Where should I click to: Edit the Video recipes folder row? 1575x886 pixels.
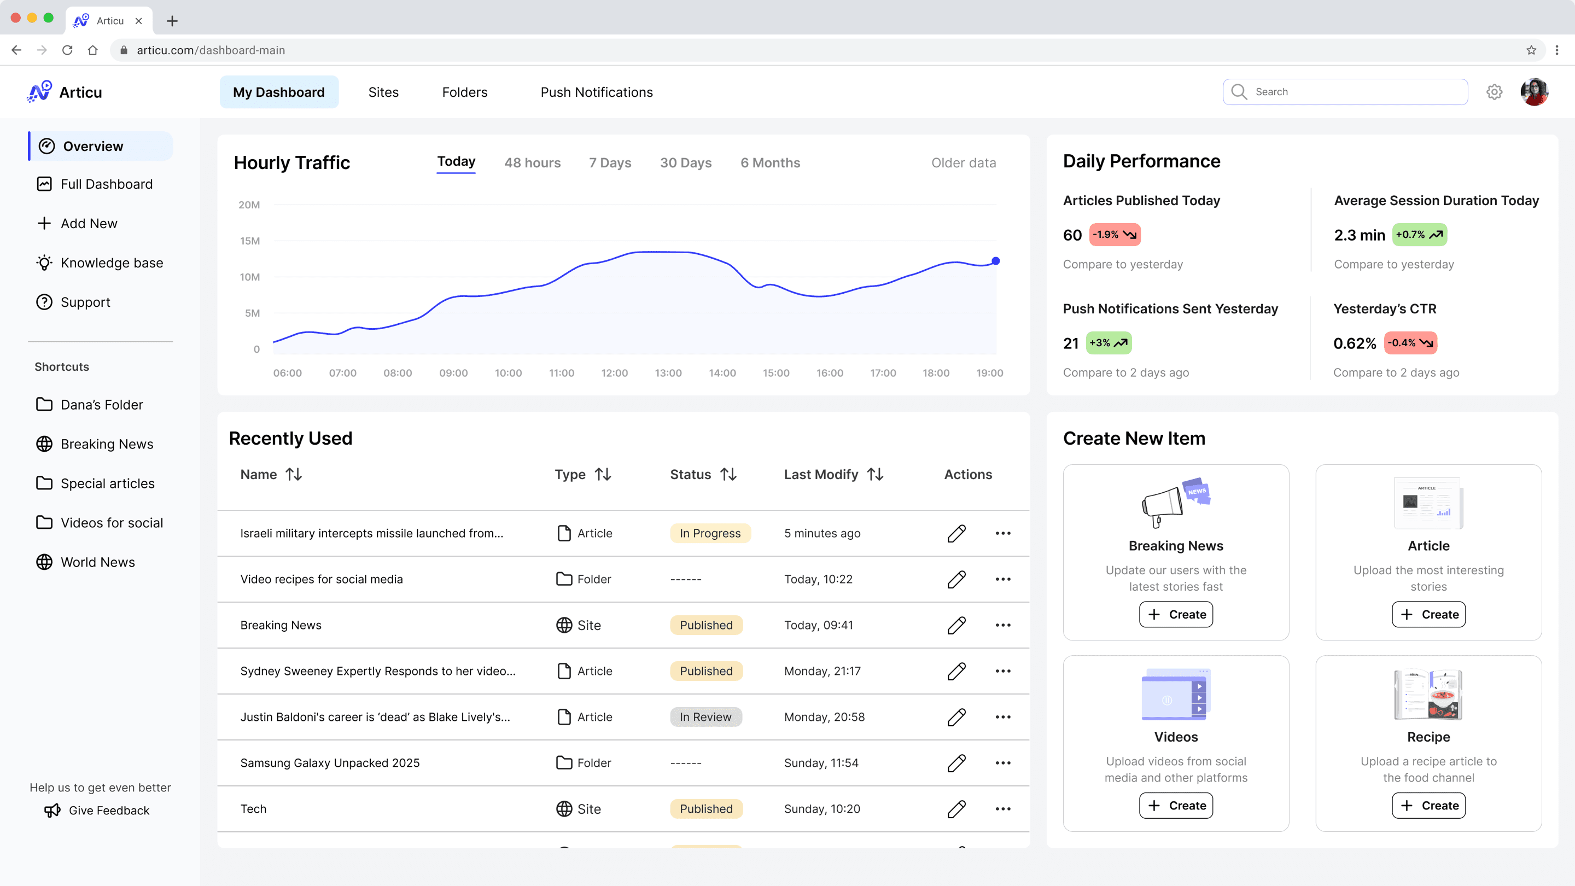[x=956, y=579]
